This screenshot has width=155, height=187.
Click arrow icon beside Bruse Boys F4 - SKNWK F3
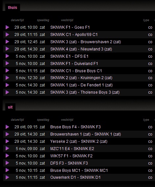click(7, 127)
